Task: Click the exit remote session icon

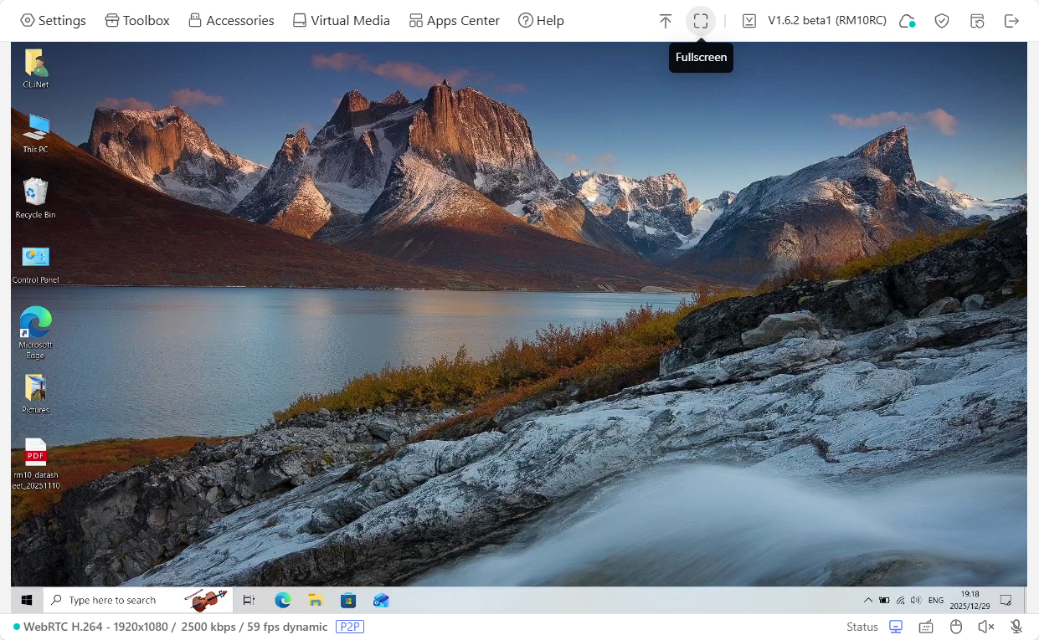Action: (x=1012, y=21)
